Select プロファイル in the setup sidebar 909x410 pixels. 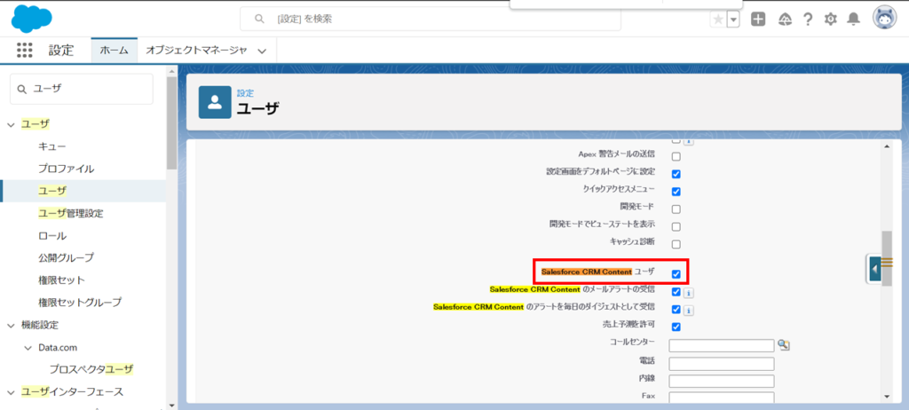tap(66, 169)
